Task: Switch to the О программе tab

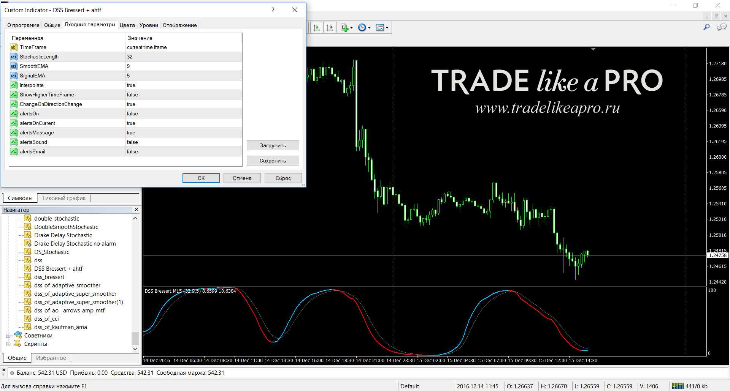Action: point(23,25)
